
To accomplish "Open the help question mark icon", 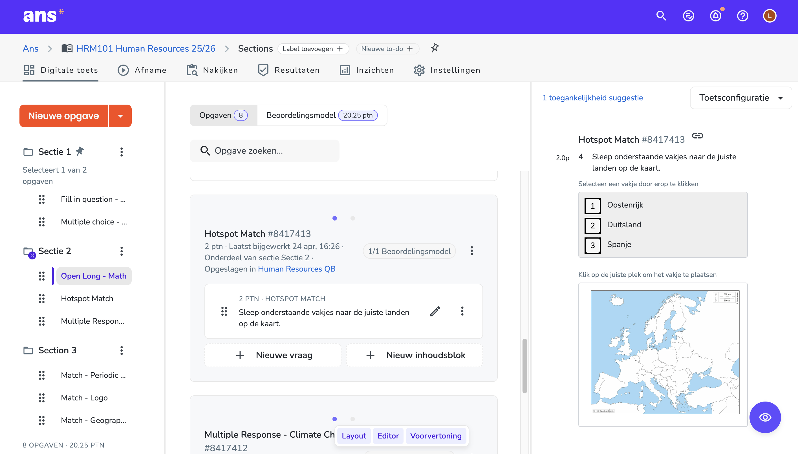I will (x=742, y=16).
